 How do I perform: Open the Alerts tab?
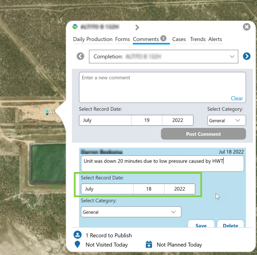tap(215, 39)
